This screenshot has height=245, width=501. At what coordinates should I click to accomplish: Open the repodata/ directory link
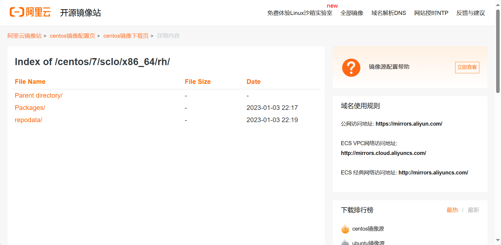(28, 120)
